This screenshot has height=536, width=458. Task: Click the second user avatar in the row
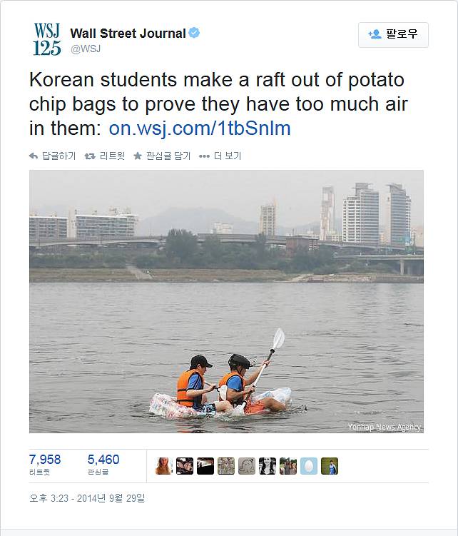click(185, 466)
